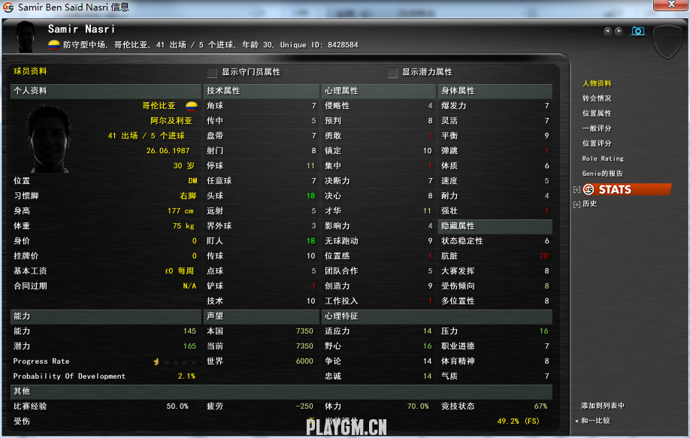Open 位置属性 in sidebar
This screenshot has height=438, width=690.
click(x=597, y=113)
